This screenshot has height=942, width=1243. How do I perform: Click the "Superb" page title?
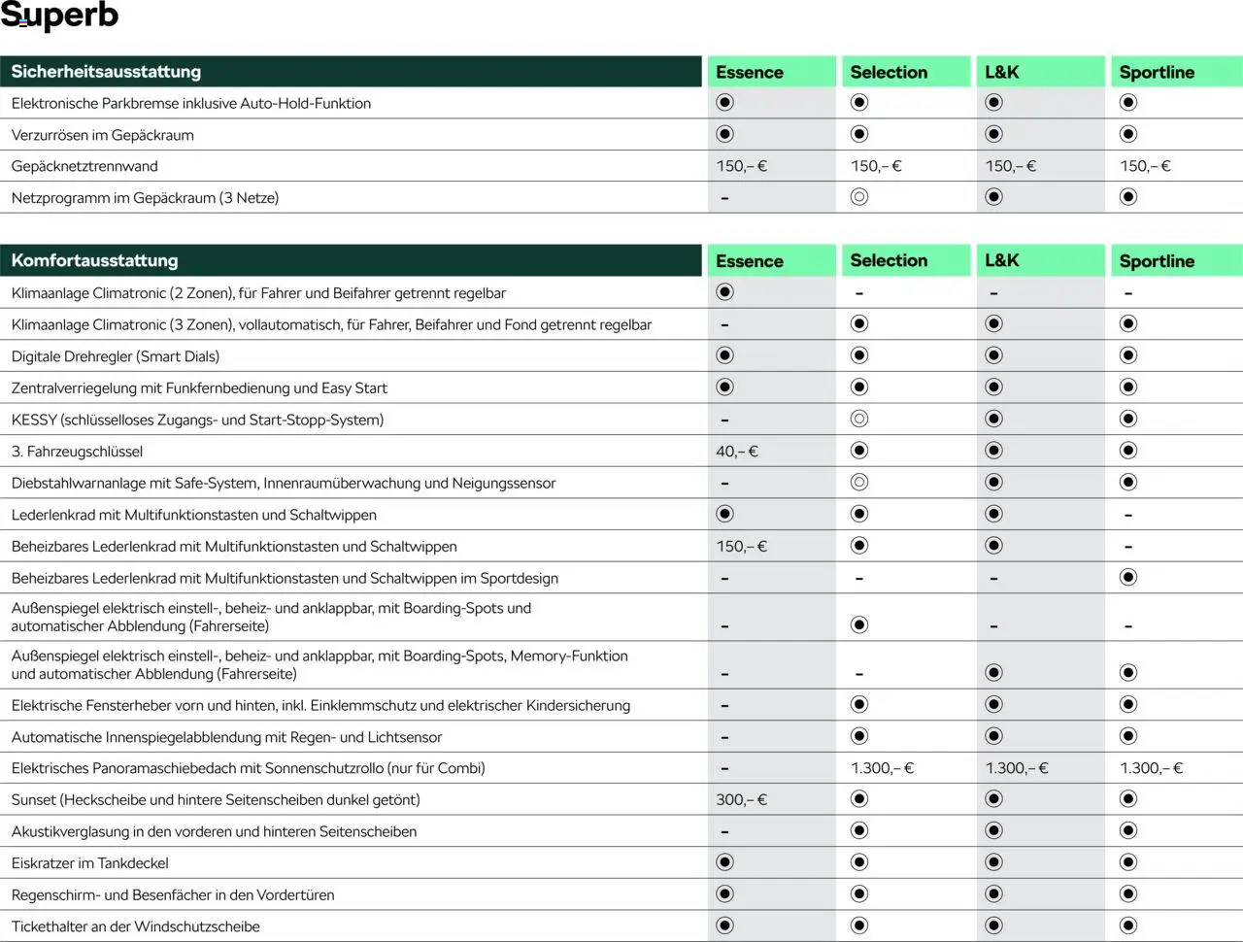pos(59,17)
